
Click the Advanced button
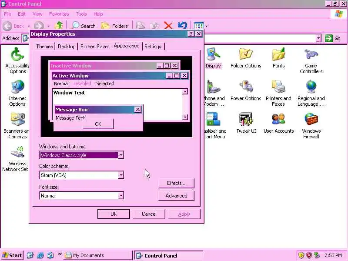tap(176, 195)
